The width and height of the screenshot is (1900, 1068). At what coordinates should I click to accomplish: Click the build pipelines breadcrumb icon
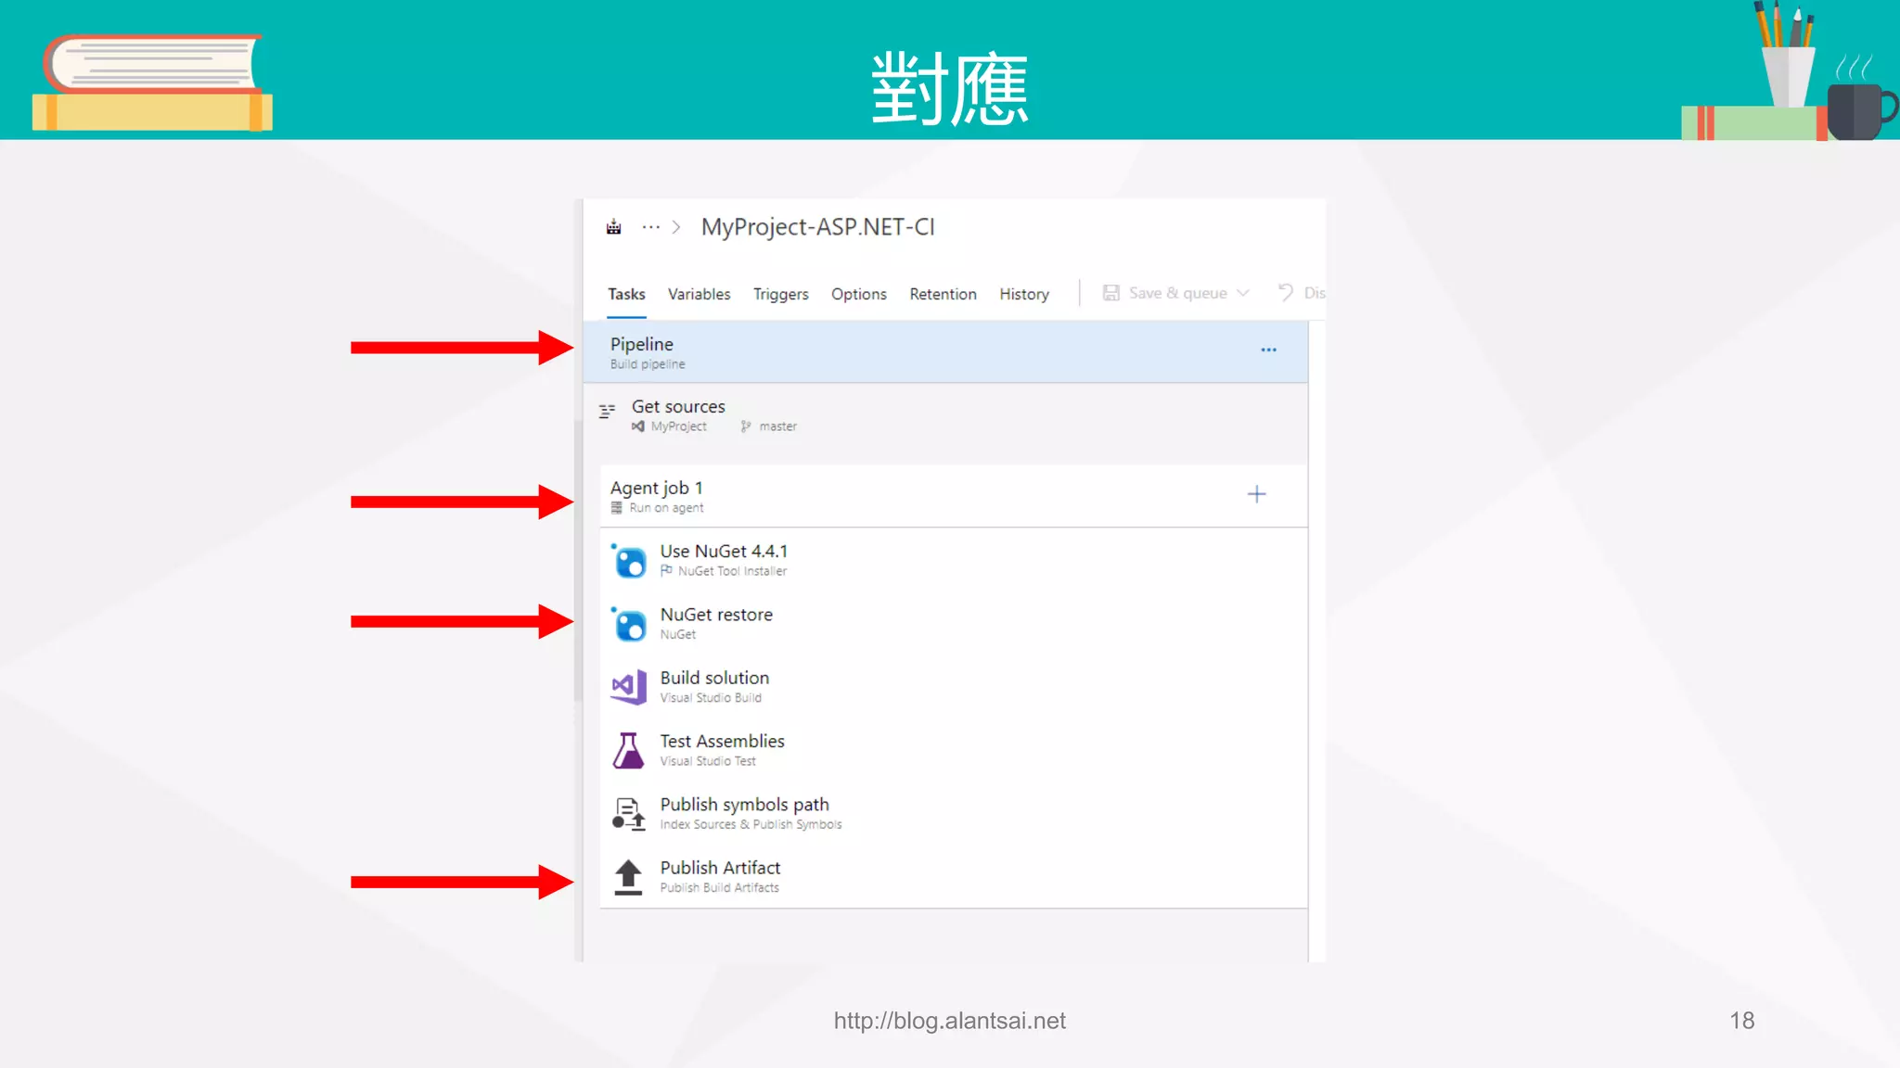point(613,227)
